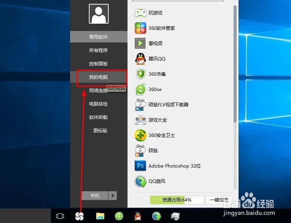Open QQ旋风 from taskbar
The image size is (291, 223).
(157, 216)
